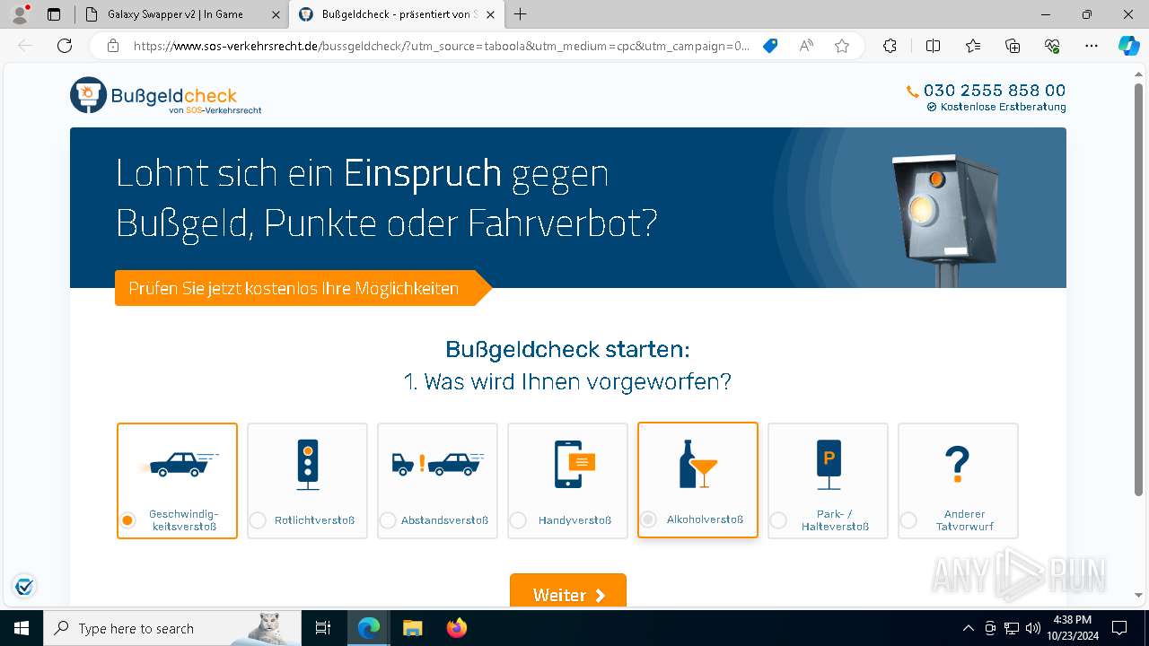Open the shopping price tag icon
This screenshot has width=1149, height=646.
point(770,46)
